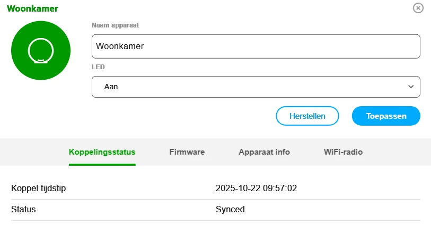Image resolution: width=431 pixels, height=226 pixels.
Task: Close the Woonkamer device dialog
Action: 418,8
